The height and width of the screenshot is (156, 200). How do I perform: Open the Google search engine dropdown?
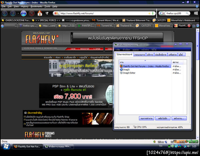[x=162, y=13]
